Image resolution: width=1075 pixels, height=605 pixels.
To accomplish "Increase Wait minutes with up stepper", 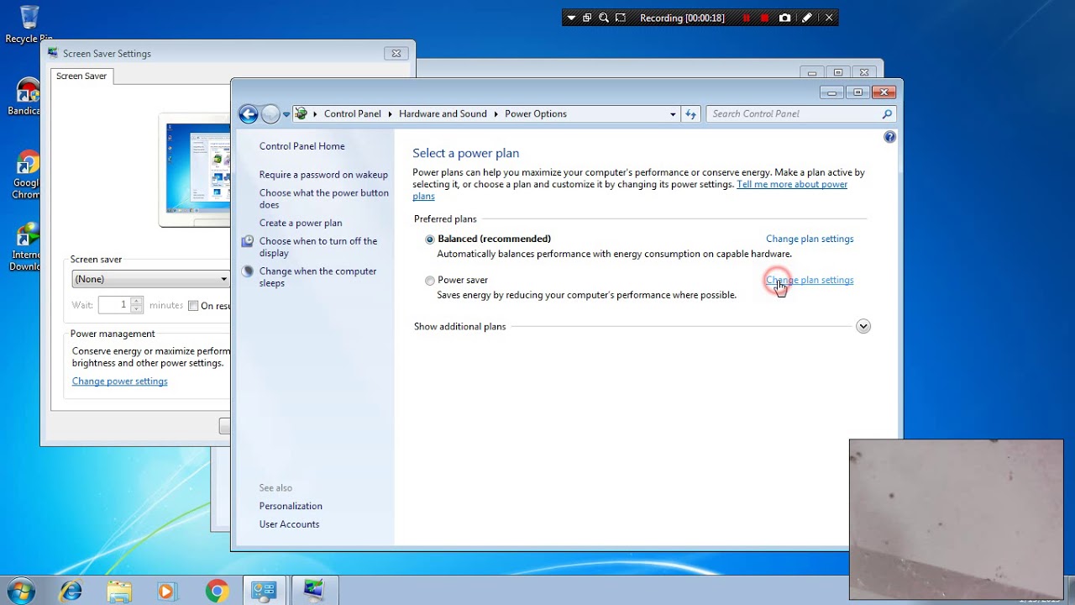I will click(137, 301).
